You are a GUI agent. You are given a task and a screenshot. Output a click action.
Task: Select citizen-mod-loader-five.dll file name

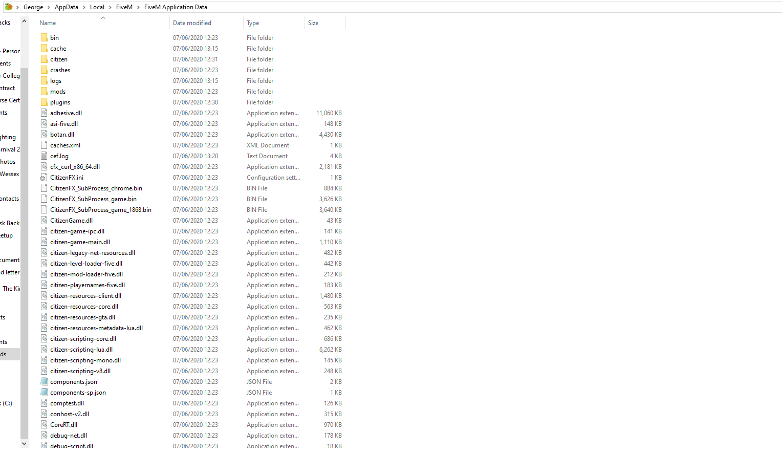tap(86, 274)
